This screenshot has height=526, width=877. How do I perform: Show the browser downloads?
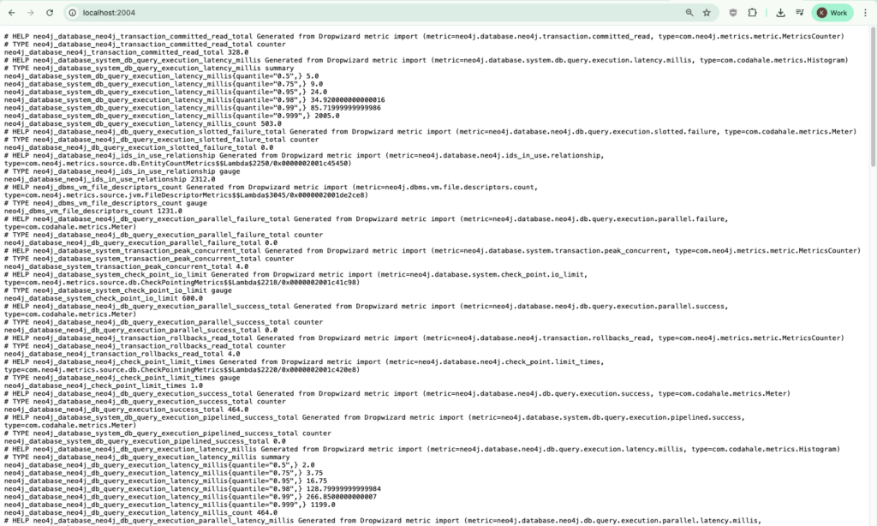pyautogui.click(x=780, y=13)
